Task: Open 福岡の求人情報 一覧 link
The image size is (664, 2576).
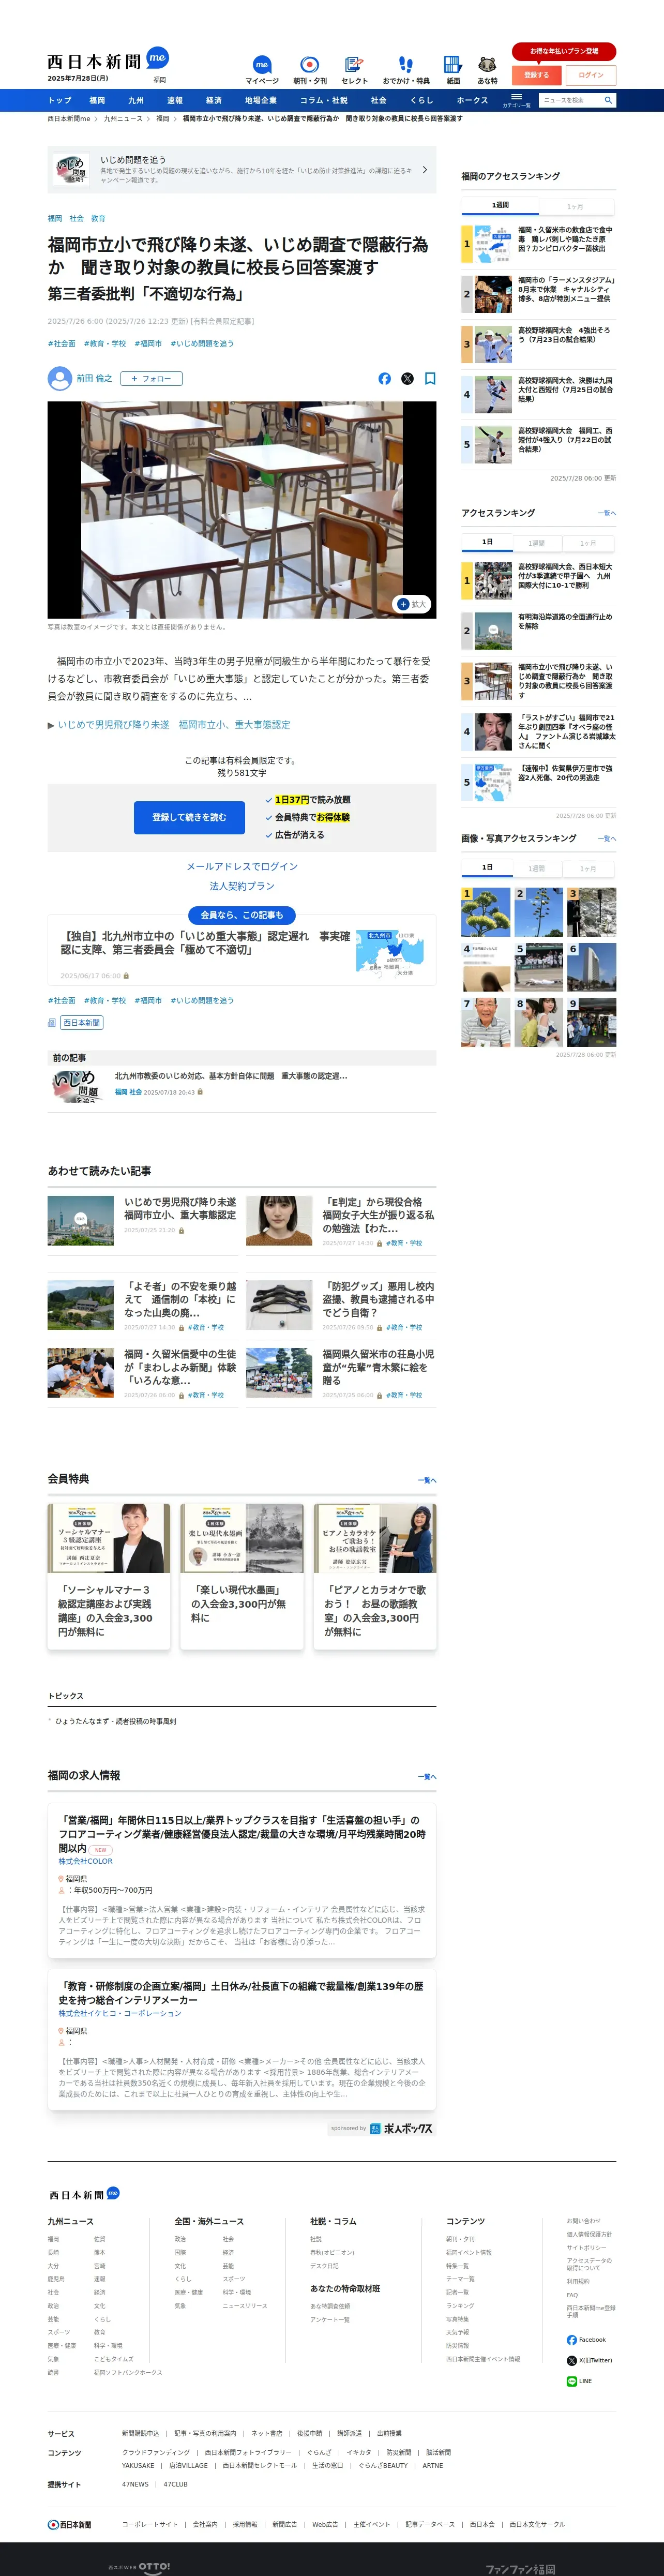Action: (427, 1777)
